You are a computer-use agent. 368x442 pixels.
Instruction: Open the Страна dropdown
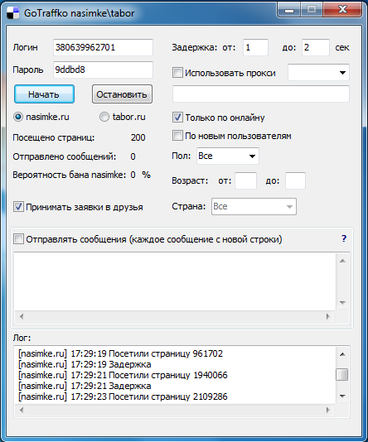point(254,206)
